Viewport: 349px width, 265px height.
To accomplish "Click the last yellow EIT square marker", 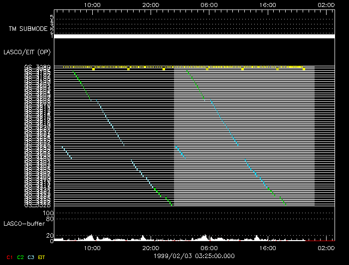I will 304,69.
